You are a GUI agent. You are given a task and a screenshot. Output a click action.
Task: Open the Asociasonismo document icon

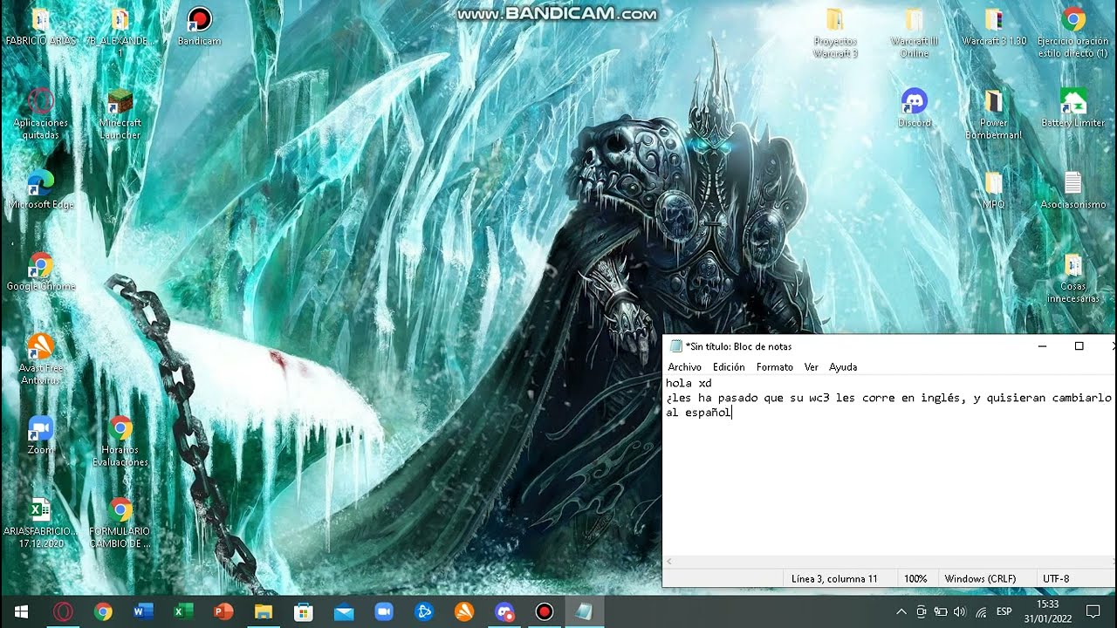point(1073,190)
